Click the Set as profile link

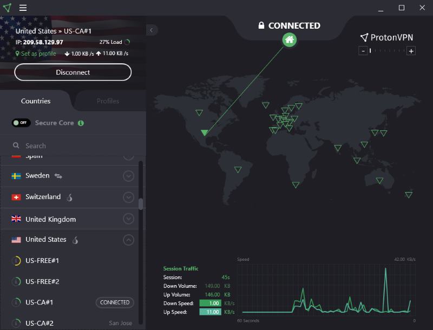(36, 54)
